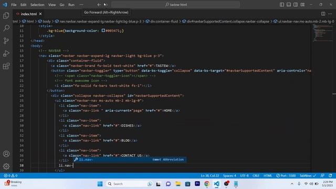336x189 pixels.
Task: Show hidden system tray icons
Action: pos(292,184)
